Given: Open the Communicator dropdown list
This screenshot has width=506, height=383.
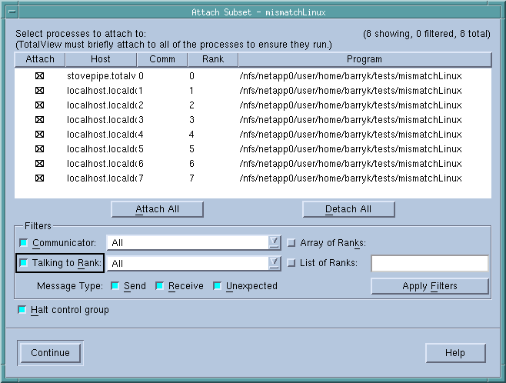Looking at the screenshot, I should 275,243.
